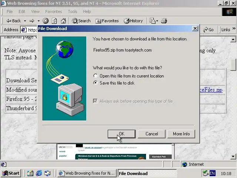This screenshot has width=237, height=178.
Task: Open the Favorites menu
Action: tap(53, 11)
